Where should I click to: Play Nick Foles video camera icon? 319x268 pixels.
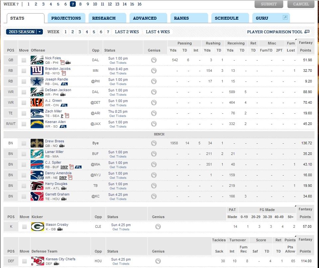click(x=68, y=63)
